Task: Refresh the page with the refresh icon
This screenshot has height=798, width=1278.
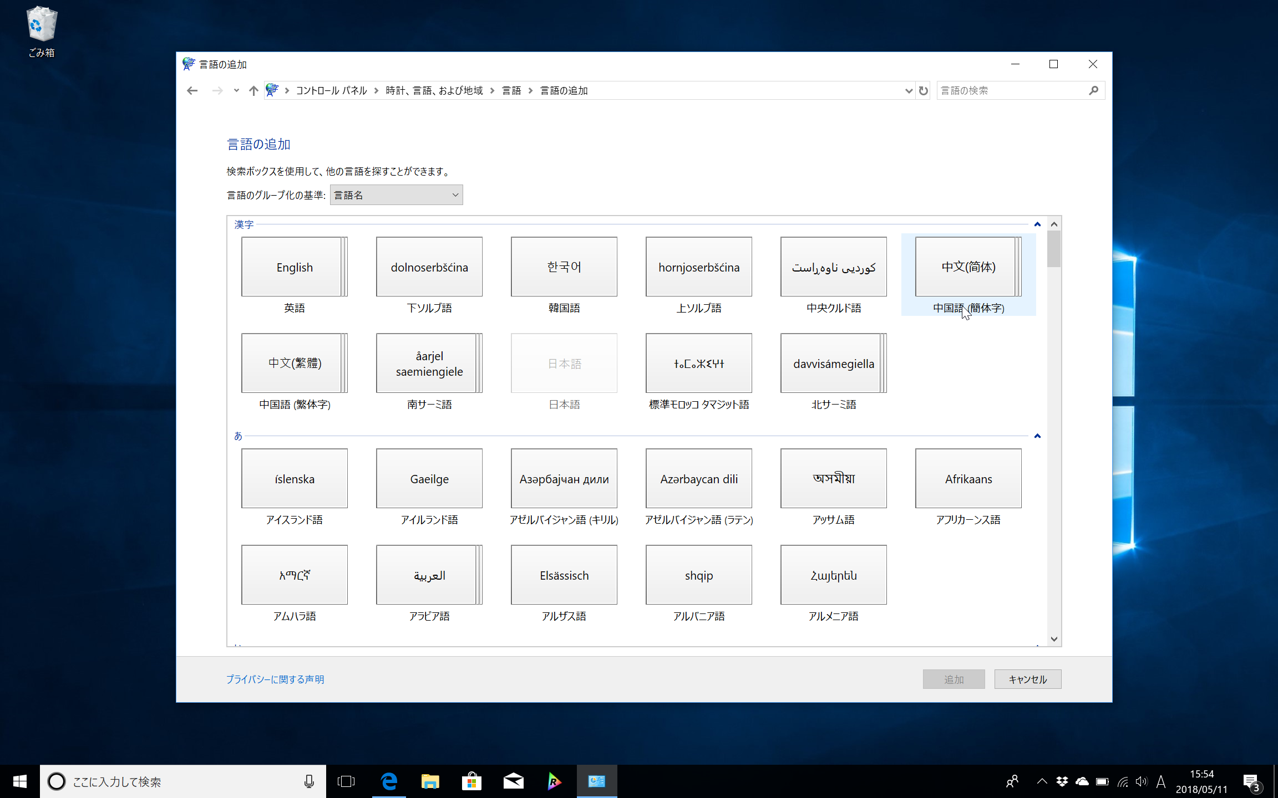Action: 922,90
